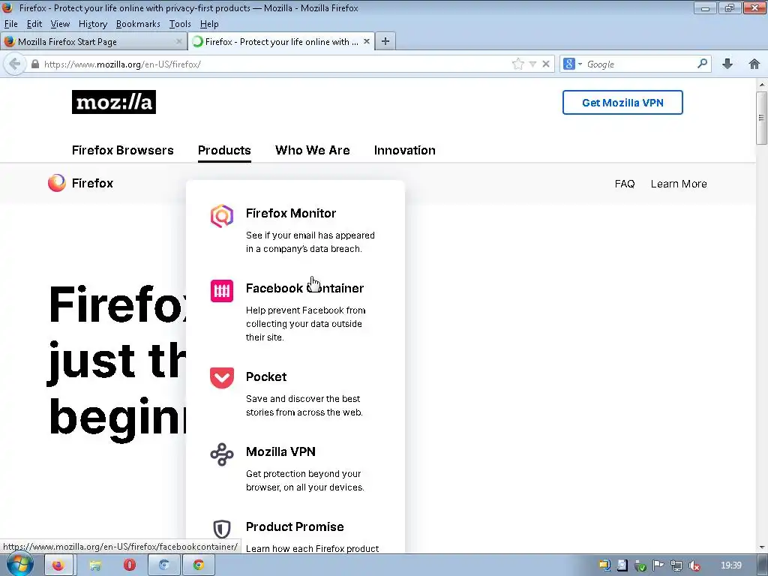Open the Learn More link
Image resolution: width=768 pixels, height=576 pixels.
point(678,184)
